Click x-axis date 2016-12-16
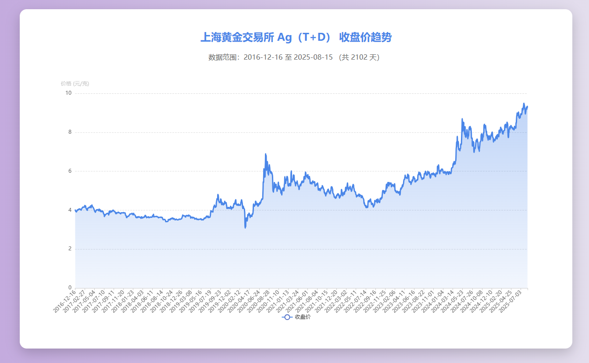The image size is (589, 363). (65, 301)
